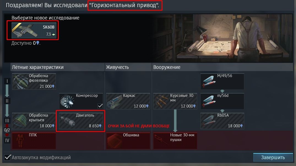Click the tier III rank marker
Image resolution: width=296 pixels, height=166 pixels.
[7, 121]
